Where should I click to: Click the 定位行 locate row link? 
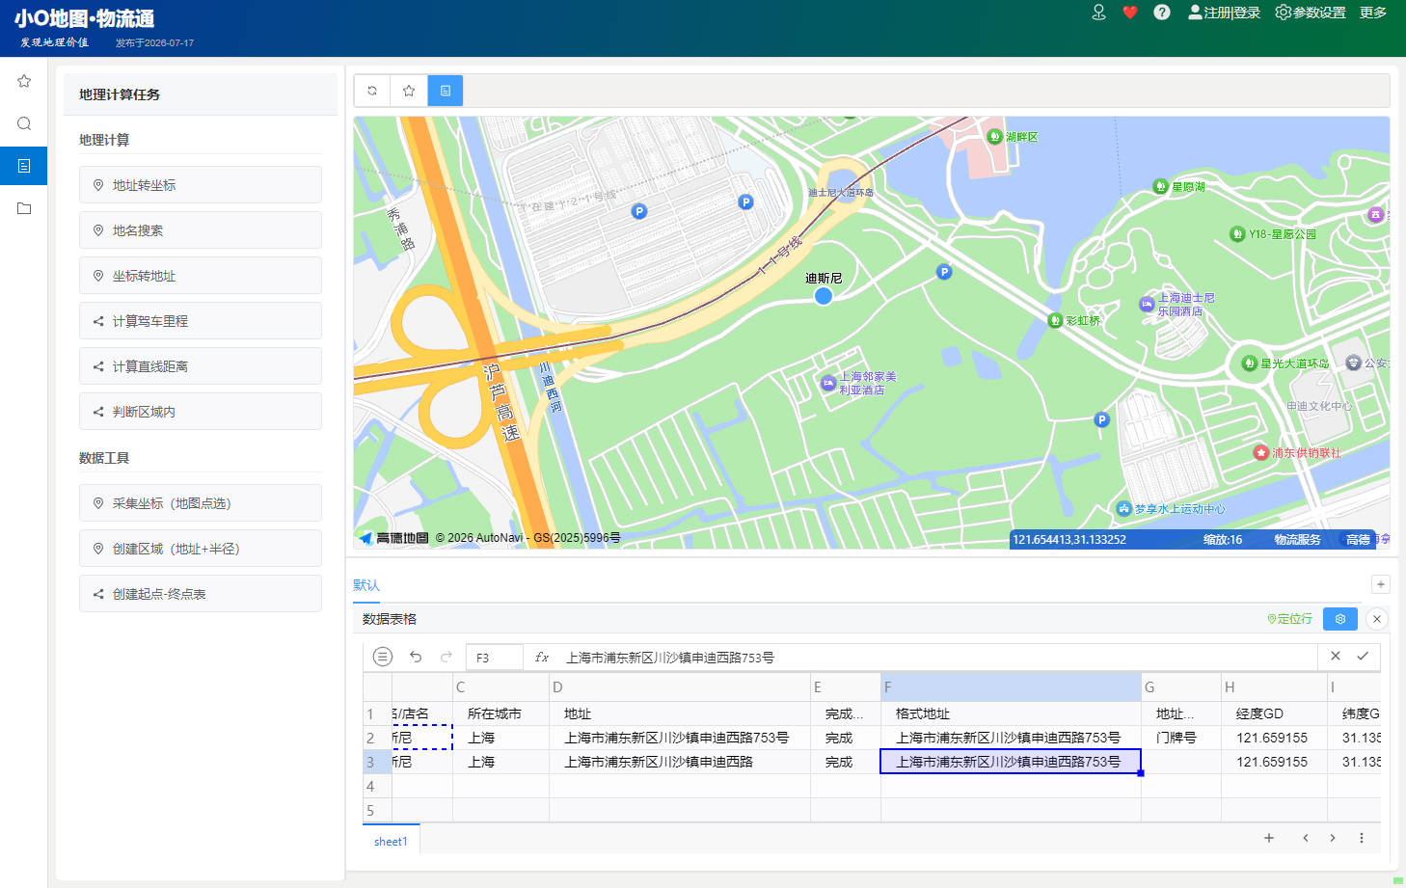(x=1289, y=619)
